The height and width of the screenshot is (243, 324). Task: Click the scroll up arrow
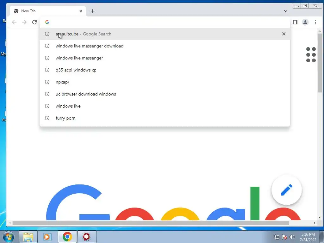(320, 31)
